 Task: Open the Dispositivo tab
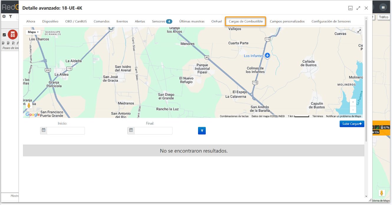(x=50, y=22)
